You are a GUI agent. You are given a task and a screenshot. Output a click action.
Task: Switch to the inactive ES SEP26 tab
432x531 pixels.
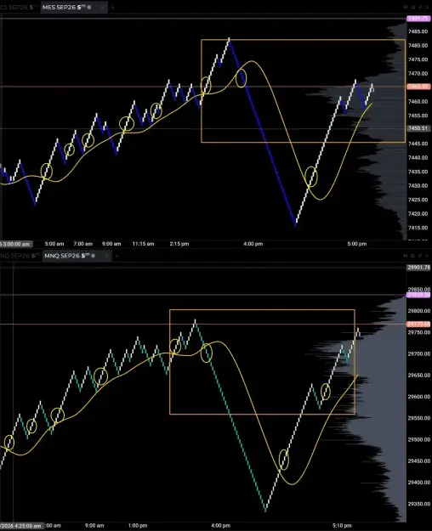(x=20, y=7)
